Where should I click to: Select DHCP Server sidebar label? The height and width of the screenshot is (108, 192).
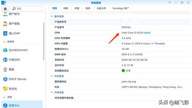(18, 79)
